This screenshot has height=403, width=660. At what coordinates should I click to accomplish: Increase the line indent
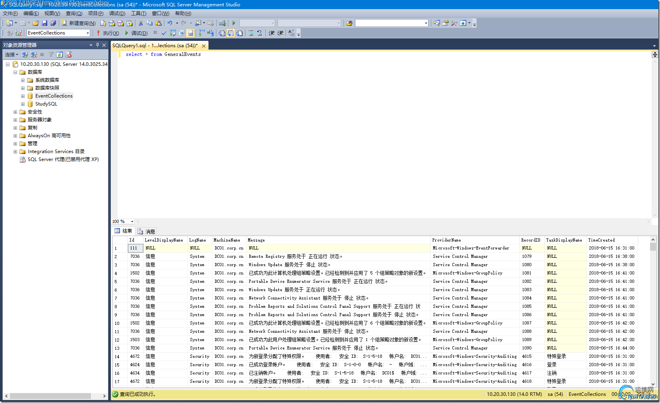(x=280, y=33)
